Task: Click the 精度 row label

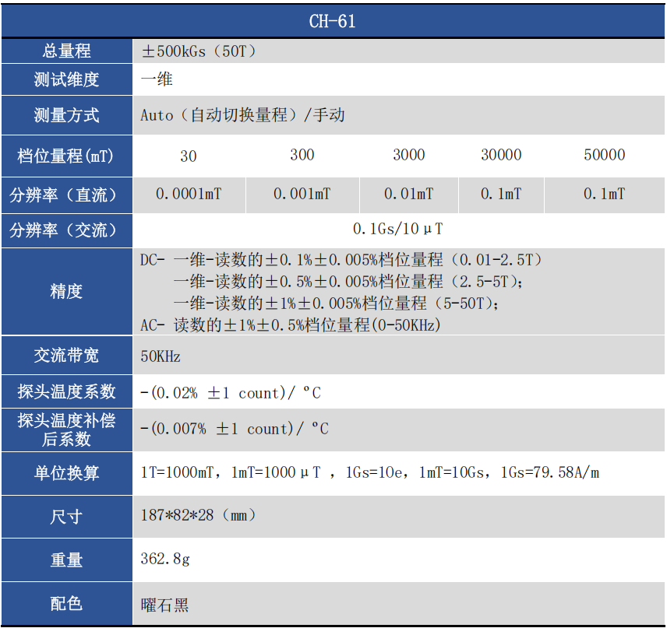Action: click(x=66, y=292)
